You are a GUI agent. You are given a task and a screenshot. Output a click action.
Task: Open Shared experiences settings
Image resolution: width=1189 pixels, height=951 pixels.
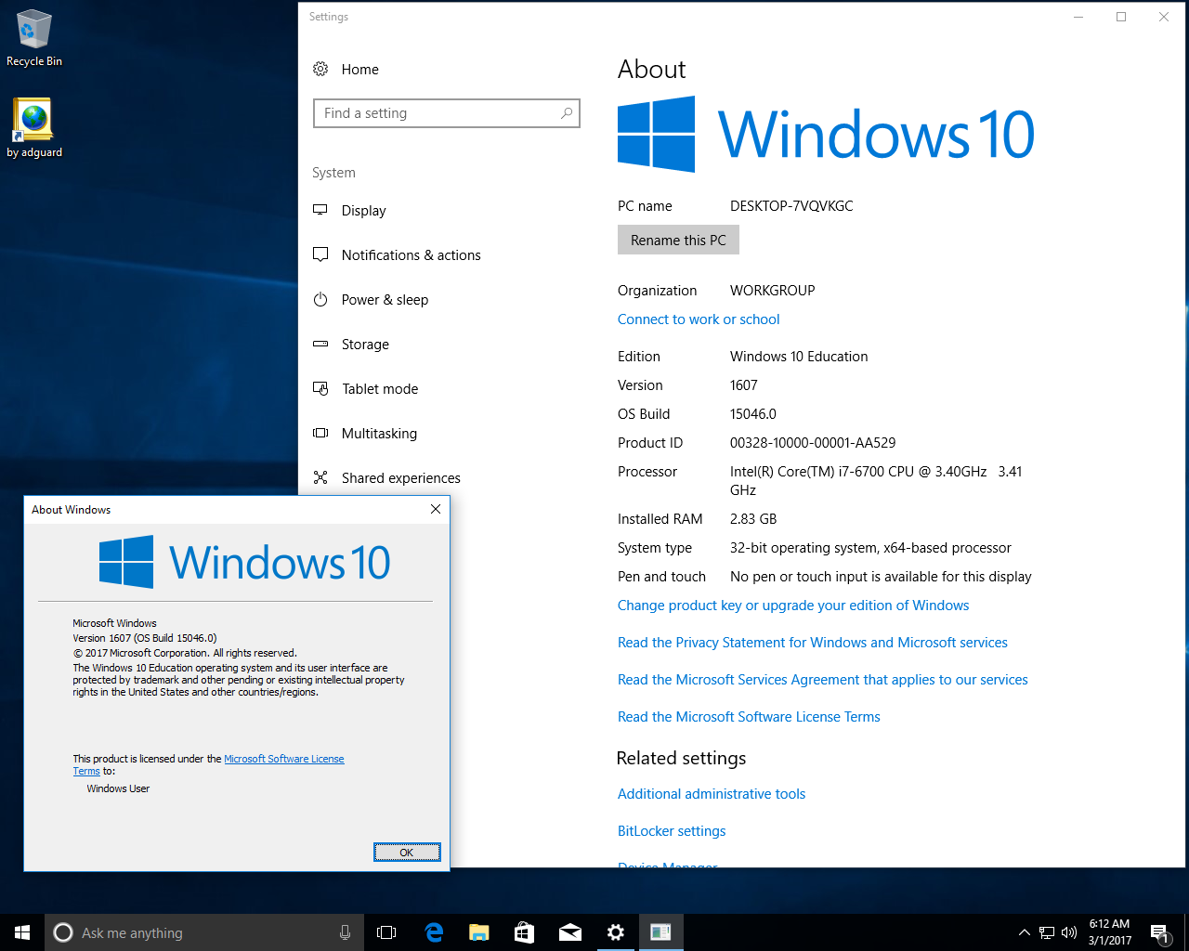tap(400, 478)
